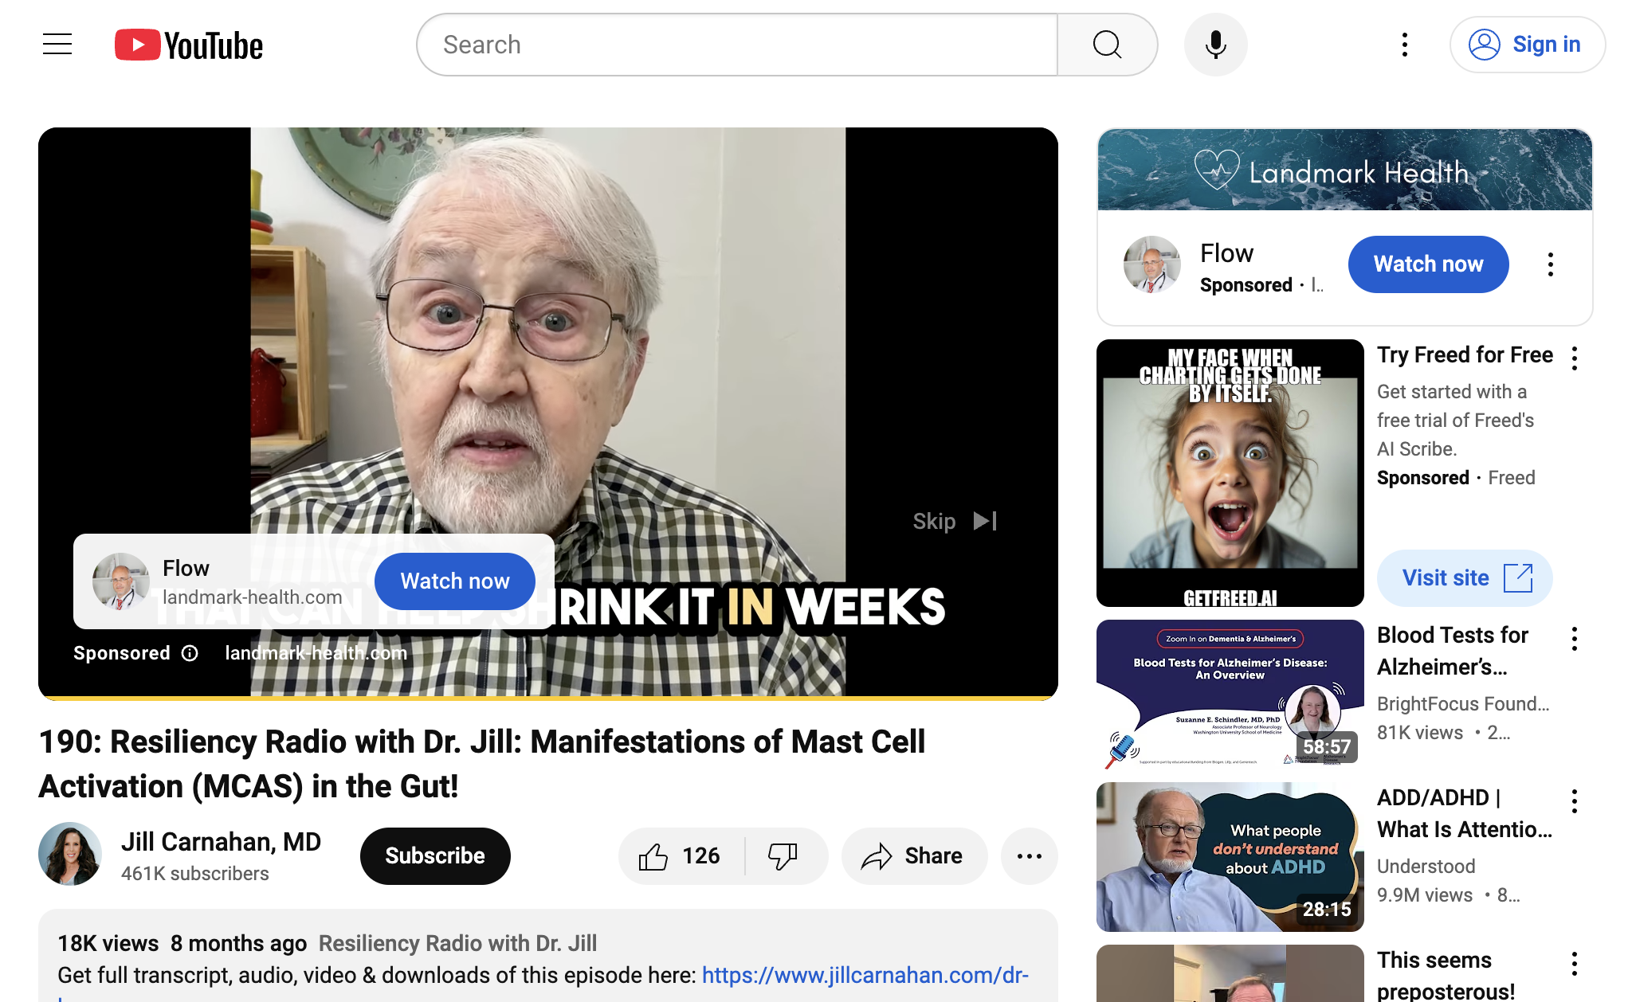Click the This seems preposterous title
The height and width of the screenshot is (1002, 1632).
coord(1446,976)
